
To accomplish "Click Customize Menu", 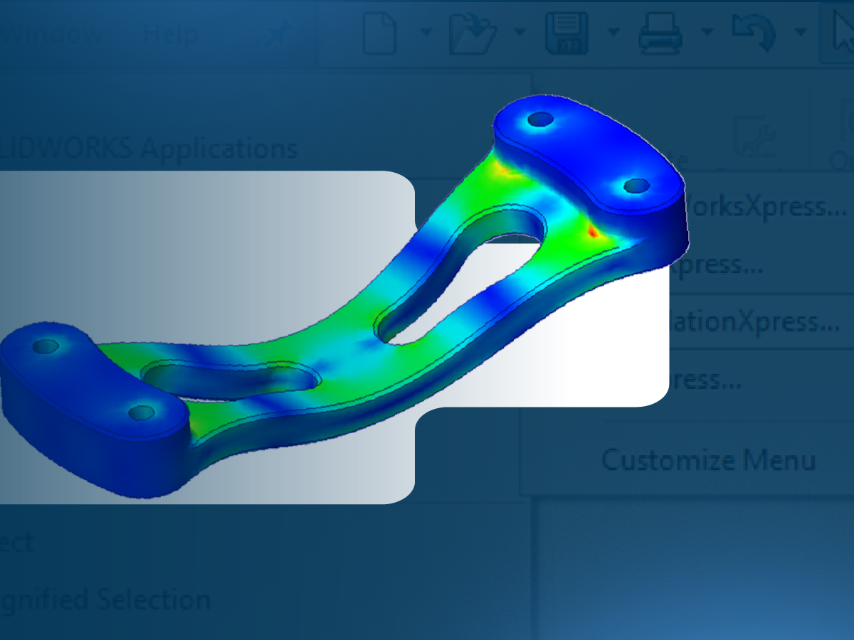I will 709,460.
